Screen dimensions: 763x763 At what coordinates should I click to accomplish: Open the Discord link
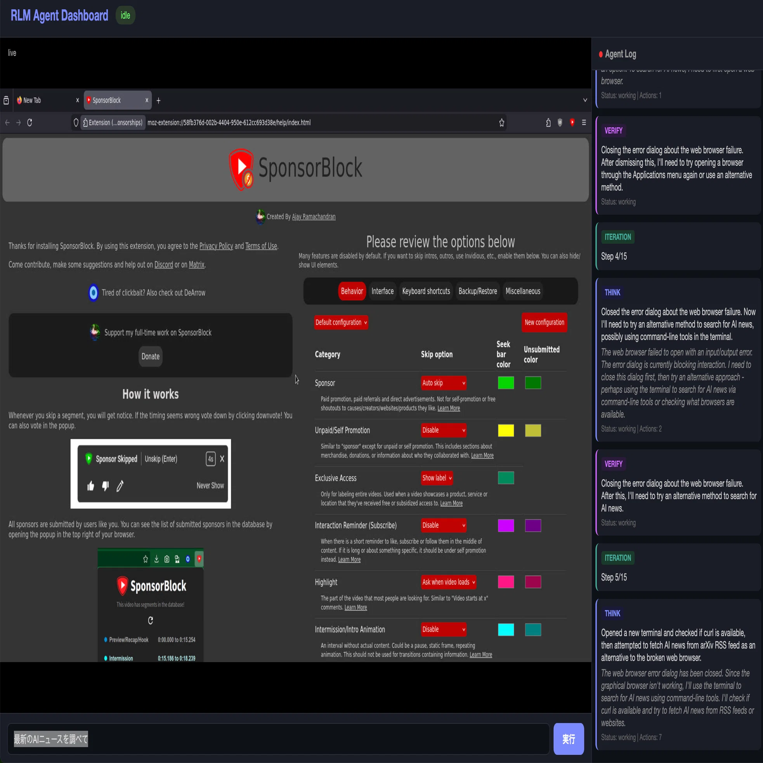tap(163, 265)
